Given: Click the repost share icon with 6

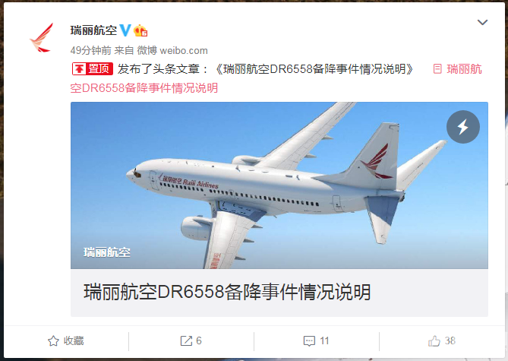Looking at the screenshot, I should point(186,341).
